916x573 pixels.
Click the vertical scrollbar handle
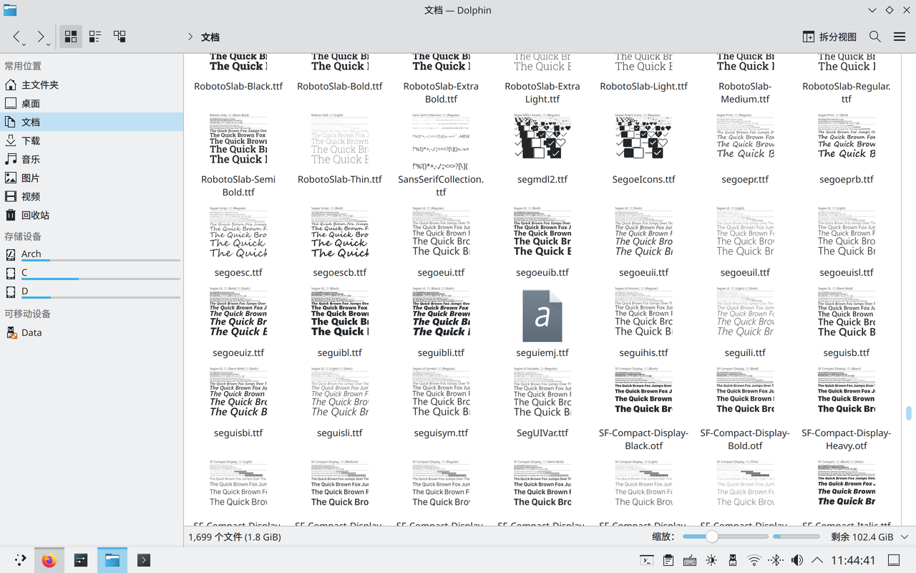[x=909, y=413]
